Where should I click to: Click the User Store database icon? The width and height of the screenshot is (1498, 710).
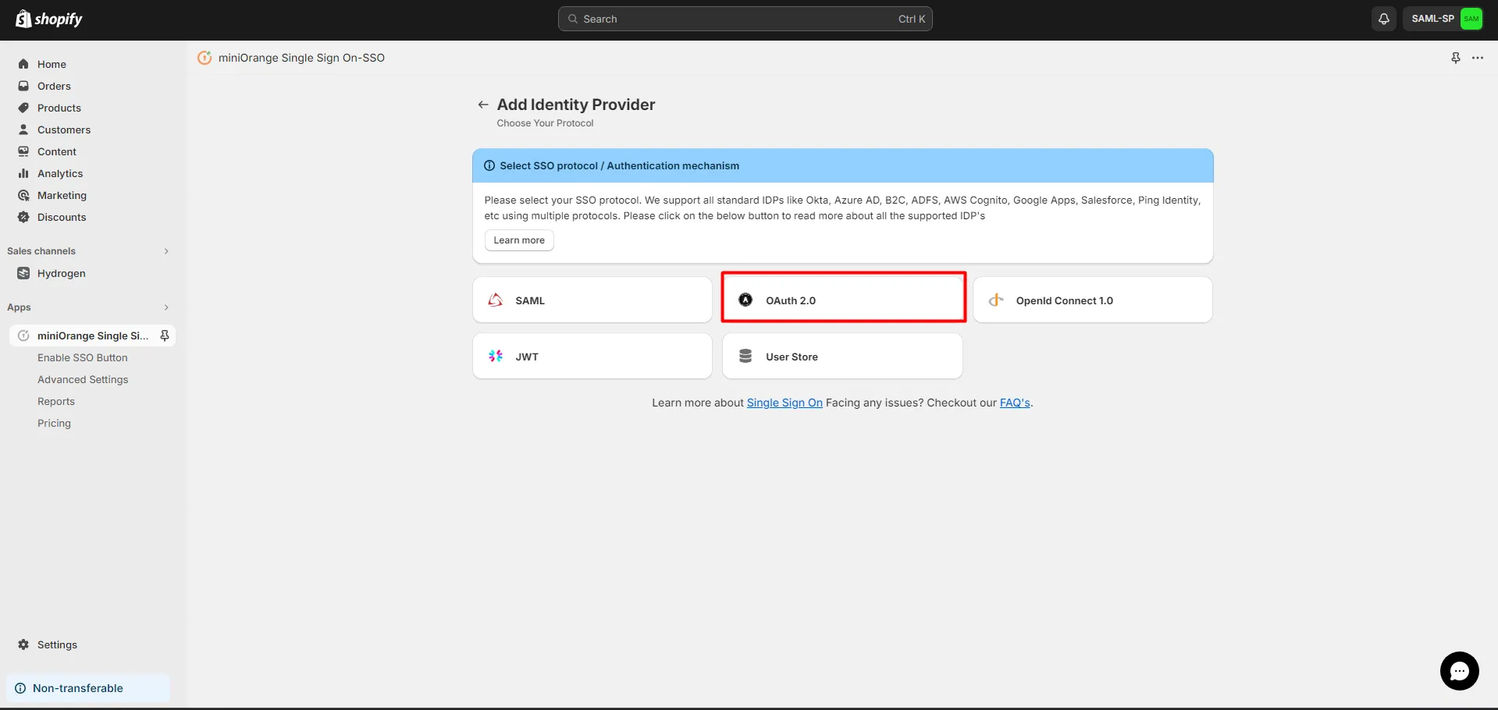pyautogui.click(x=745, y=356)
